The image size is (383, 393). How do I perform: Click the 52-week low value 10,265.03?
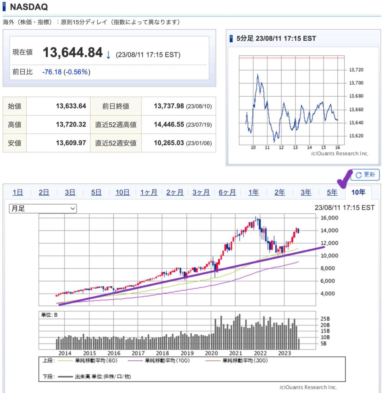click(x=169, y=143)
